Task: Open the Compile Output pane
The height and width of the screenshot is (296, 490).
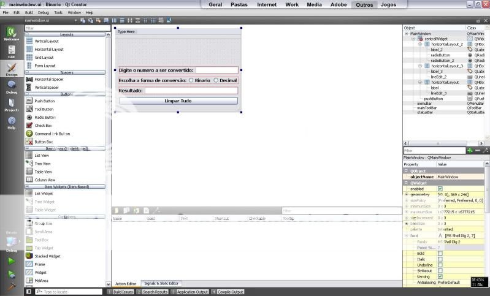Action: 230,292
